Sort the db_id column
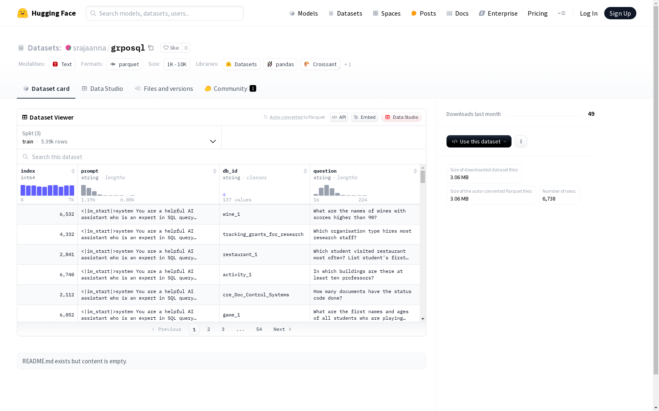Screen dimensions: 659x411 pyautogui.click(x=305, y=171)
